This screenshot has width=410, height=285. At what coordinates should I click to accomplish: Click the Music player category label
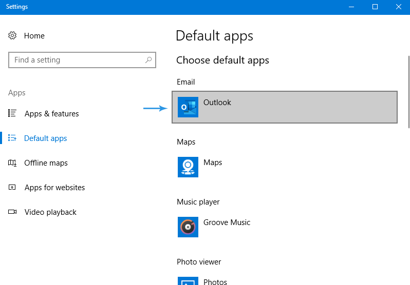tap(198, 202)
